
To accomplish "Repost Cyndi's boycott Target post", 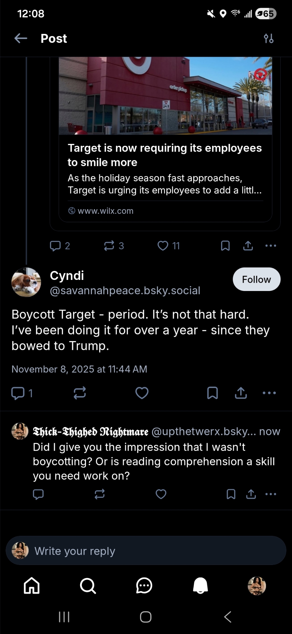I will [x=80, y=393].
